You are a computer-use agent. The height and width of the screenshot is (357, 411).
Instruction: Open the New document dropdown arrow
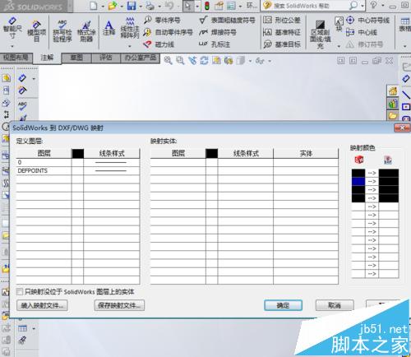(x=103, y=6)
